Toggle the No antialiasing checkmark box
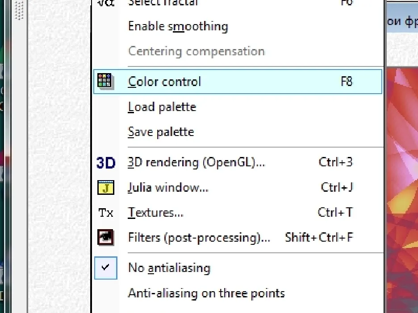 tap(105, 268)
